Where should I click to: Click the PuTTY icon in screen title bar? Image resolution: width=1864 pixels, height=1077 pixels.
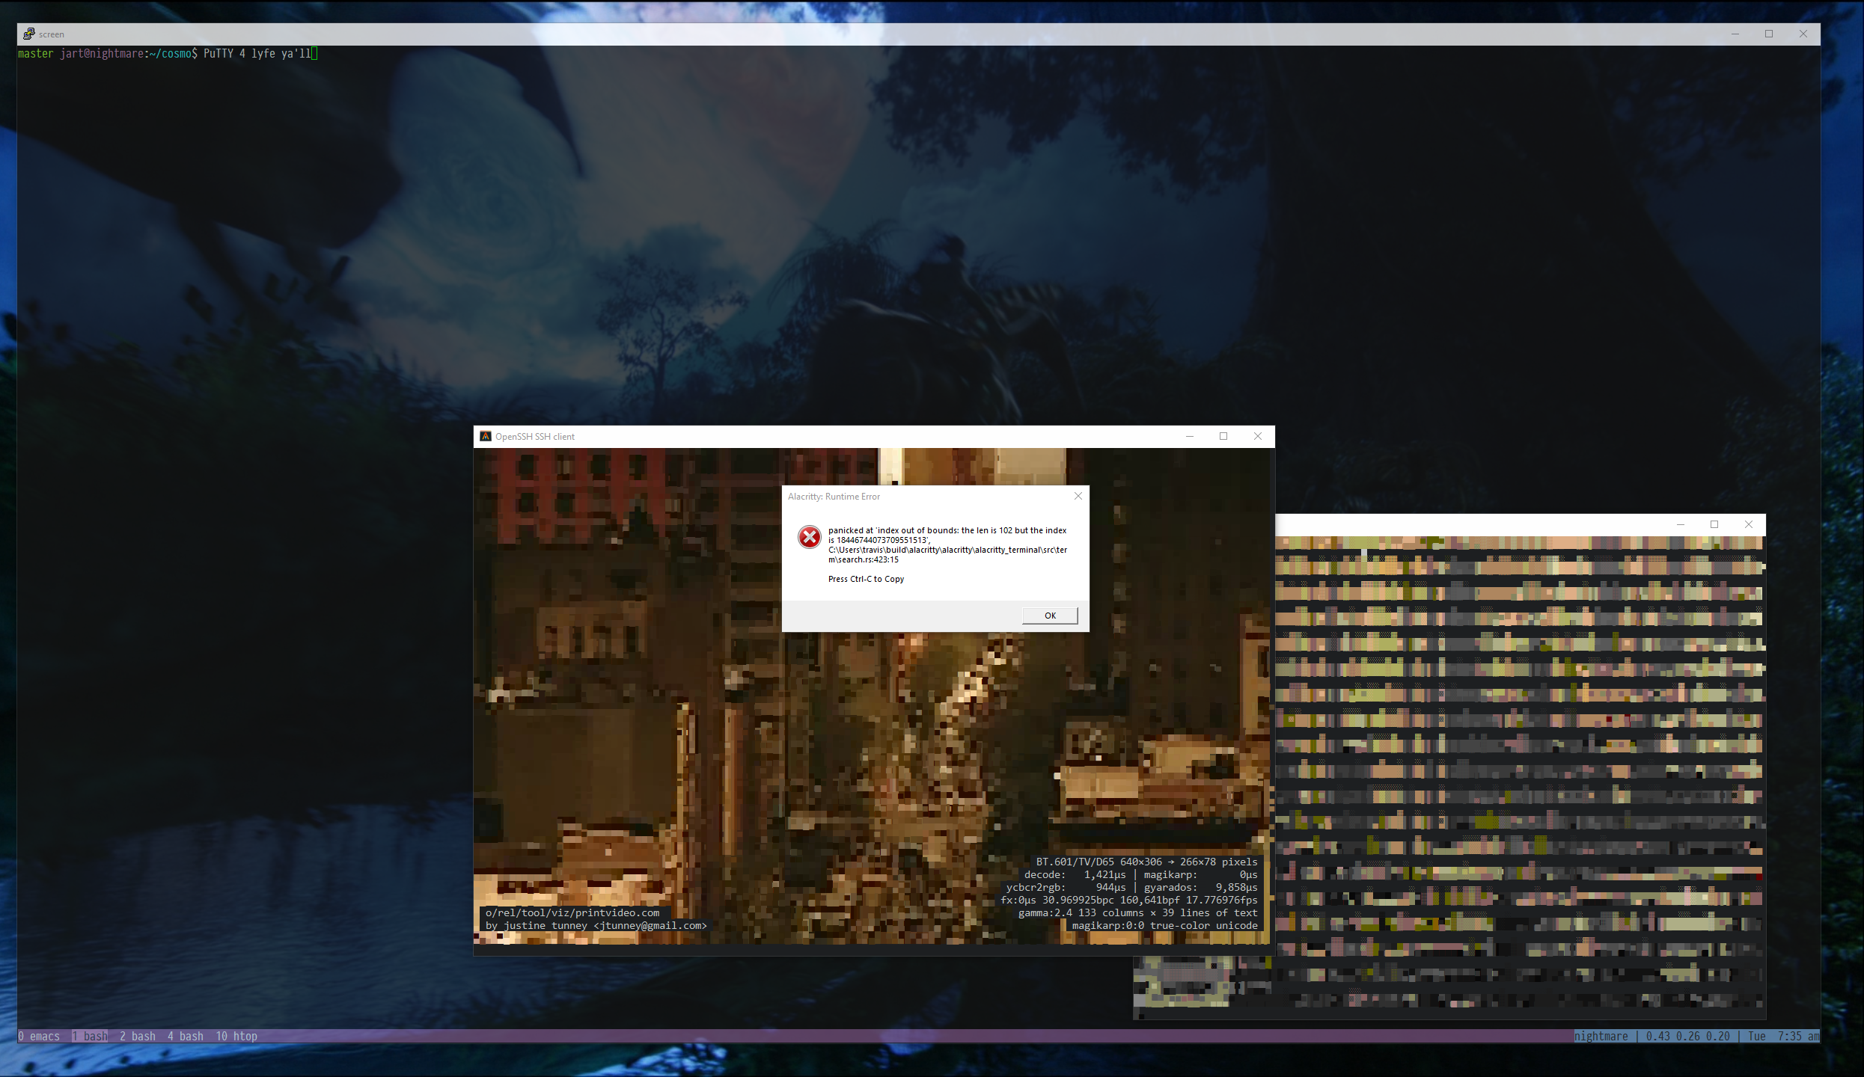pyautogui.click(x=28, y=34)
